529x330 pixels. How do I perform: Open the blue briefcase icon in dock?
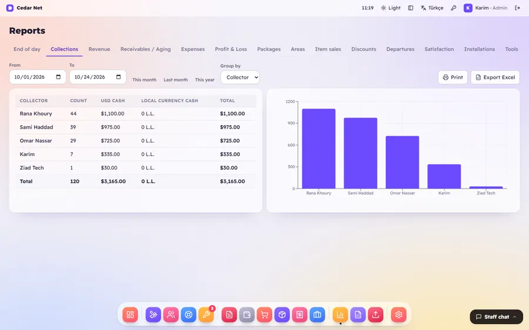click(317, 315)
